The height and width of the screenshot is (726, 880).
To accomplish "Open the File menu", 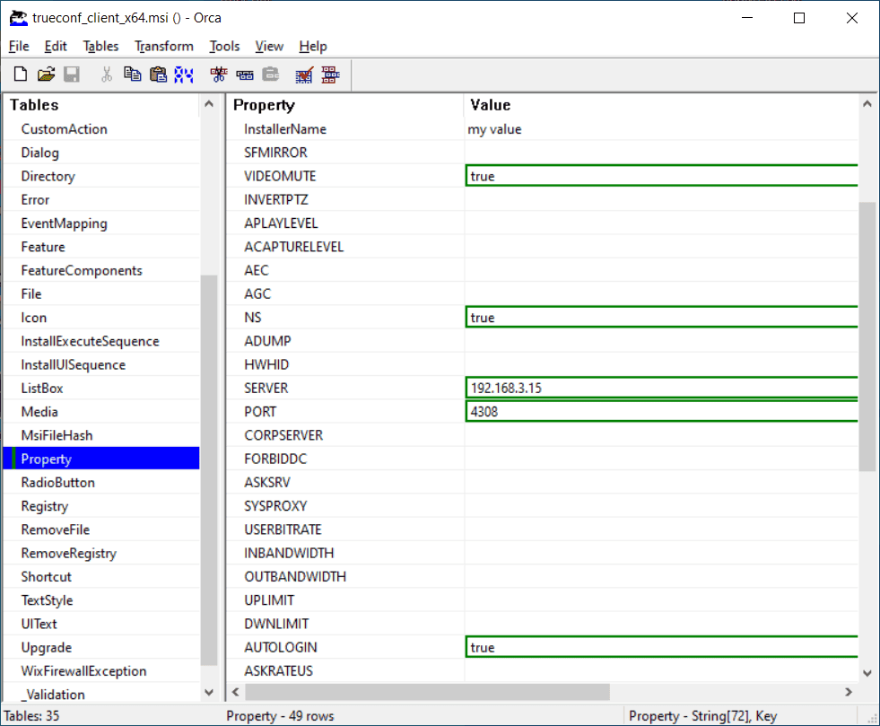I will pyautogui.click(x=19, y=46).
